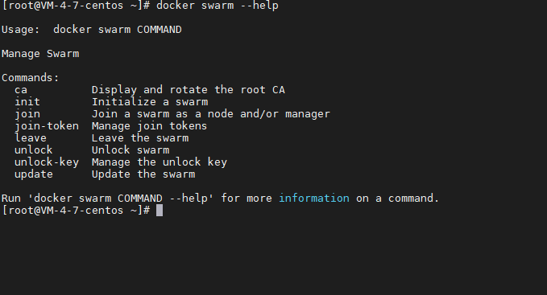
Task: Click the terminal cursor block at the prompt
Action: pyautogui.click(x=160, y=210)
